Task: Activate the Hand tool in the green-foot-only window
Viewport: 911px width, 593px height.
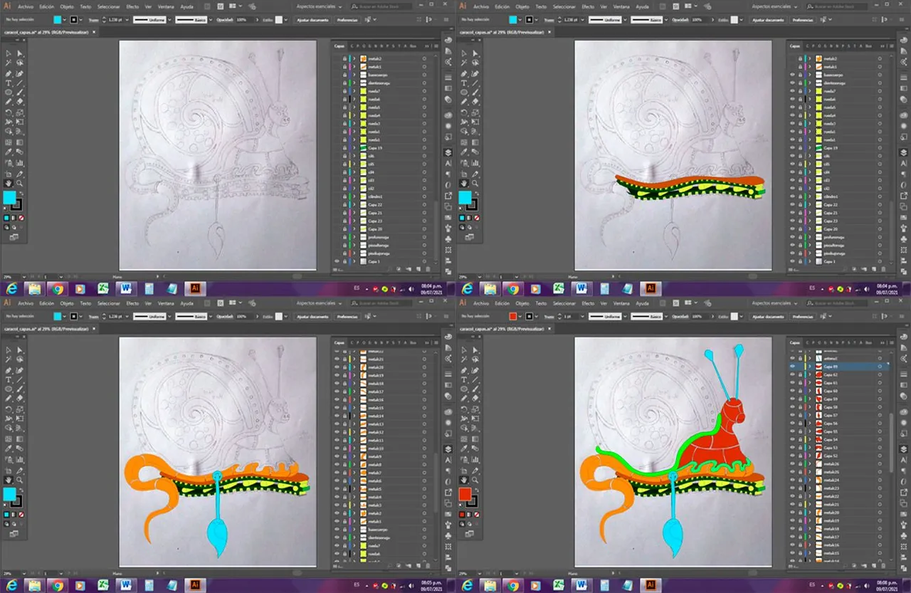Action: pos(464,184)
